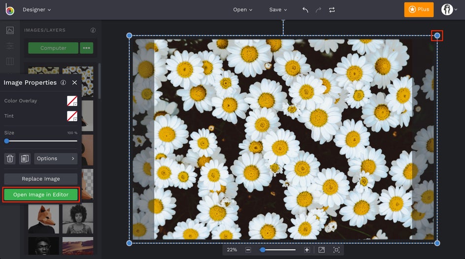Open the Open menu
The width and height of the screenshot is (465, 259).
pos(242,10)
